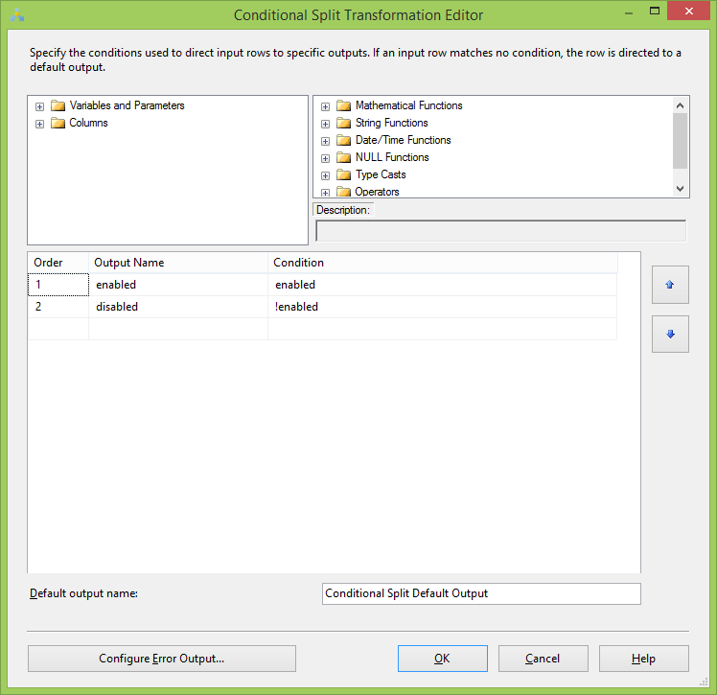Expand the Operators tree node
The width and height of the screenshot is (717, 695).
point(325,193)
